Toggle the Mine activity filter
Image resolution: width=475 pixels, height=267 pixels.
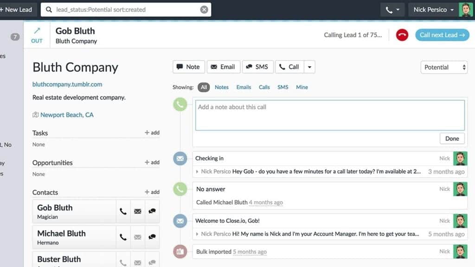pos(302,87)
